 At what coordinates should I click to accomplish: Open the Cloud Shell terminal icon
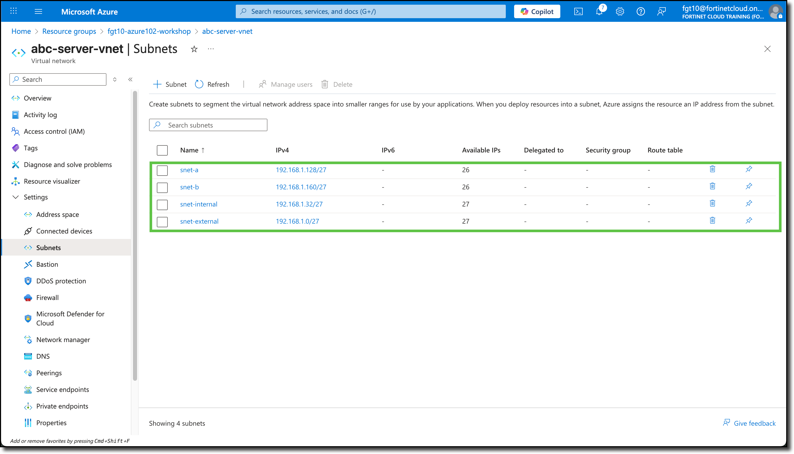click(x=579, y=11)
